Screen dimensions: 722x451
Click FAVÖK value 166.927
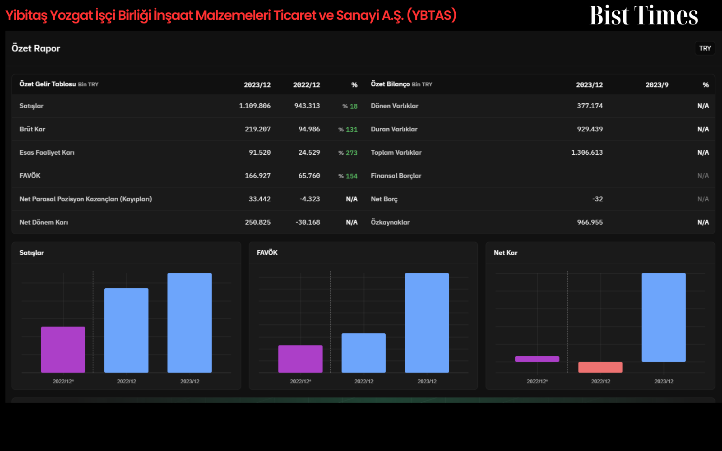tap(258, 176)
